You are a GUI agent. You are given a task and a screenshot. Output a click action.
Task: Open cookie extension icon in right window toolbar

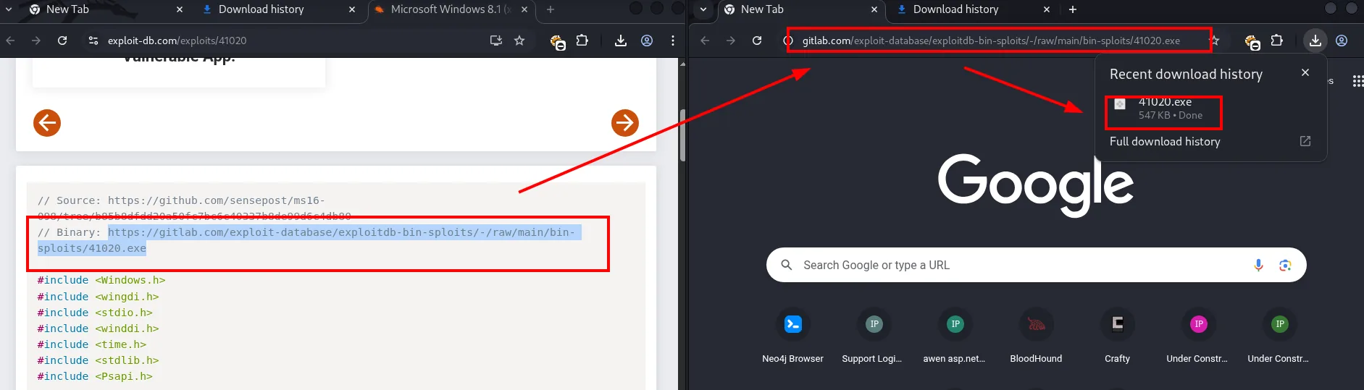tap(1252, 42)
